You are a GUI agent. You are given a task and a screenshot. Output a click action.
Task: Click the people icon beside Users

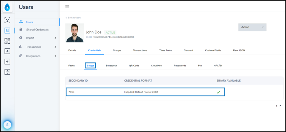(x=21, y=22)
